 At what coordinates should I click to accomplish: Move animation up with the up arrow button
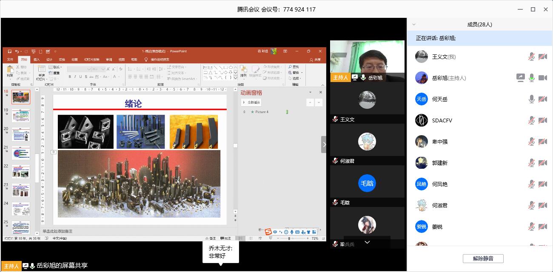click(x=310, y=102)
